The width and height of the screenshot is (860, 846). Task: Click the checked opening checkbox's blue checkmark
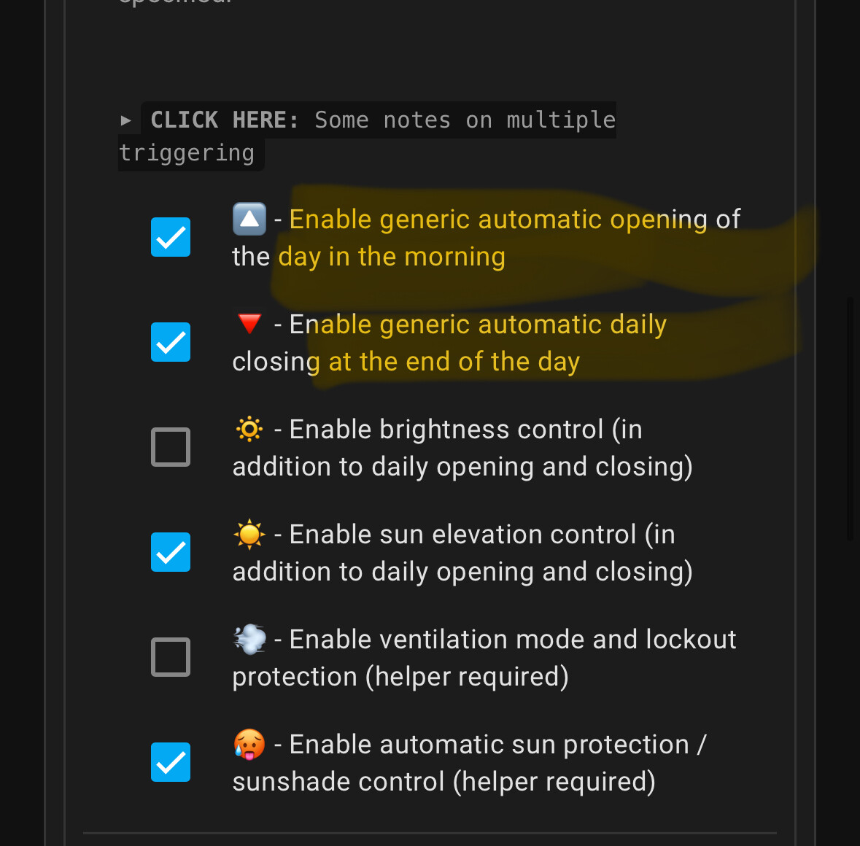point(170,236)
